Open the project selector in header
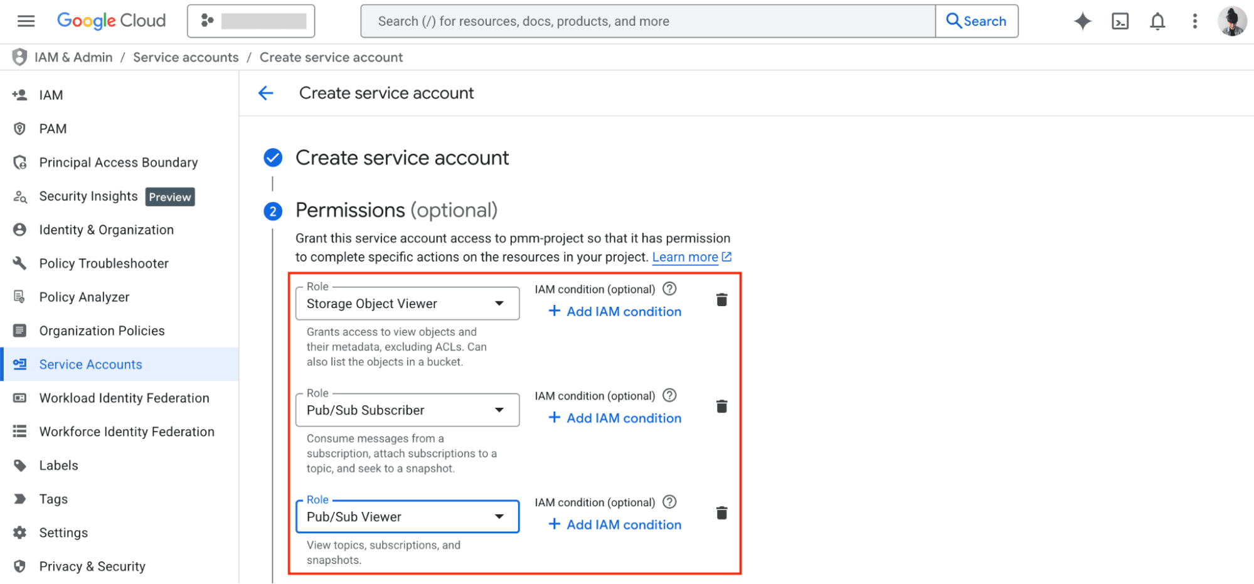 (251, 21)
